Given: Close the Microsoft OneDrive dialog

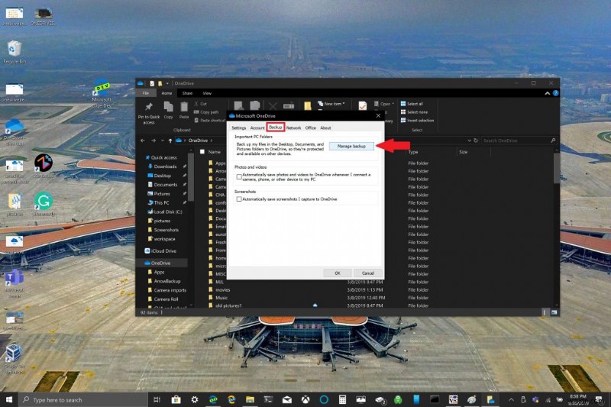Looking at the screenshot, I should pos(378,115).
